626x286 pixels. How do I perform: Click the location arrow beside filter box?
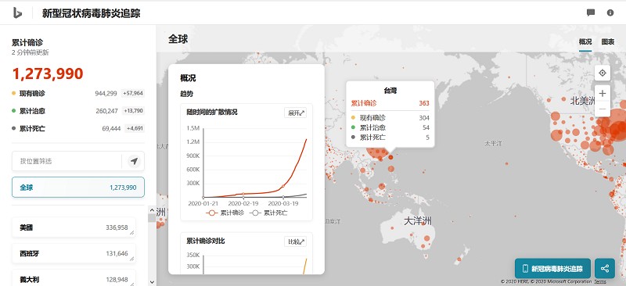pos(134,161)
